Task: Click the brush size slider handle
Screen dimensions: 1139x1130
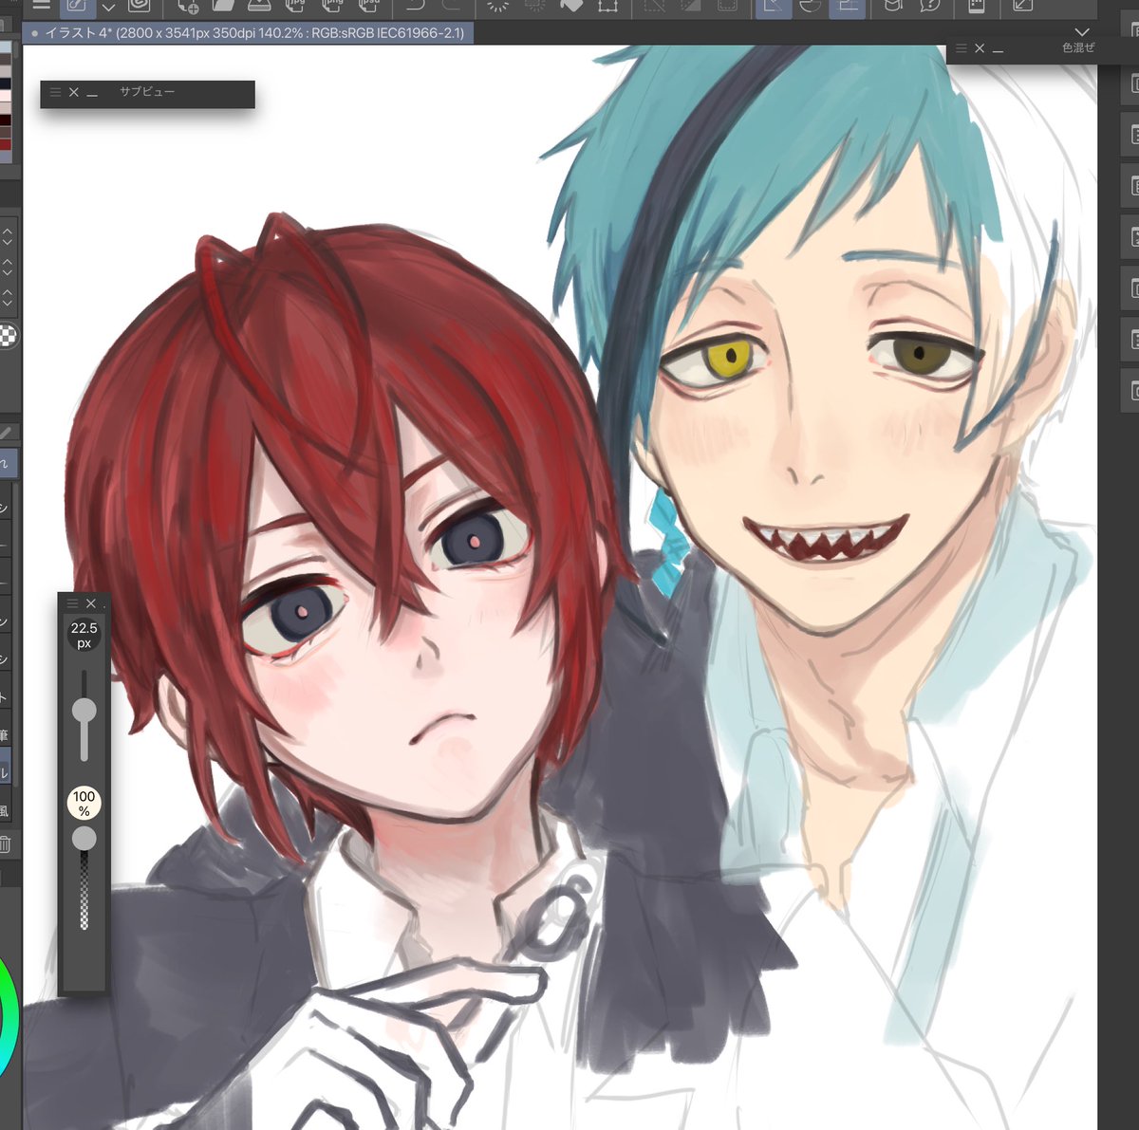Action: (x=84, y=710)
